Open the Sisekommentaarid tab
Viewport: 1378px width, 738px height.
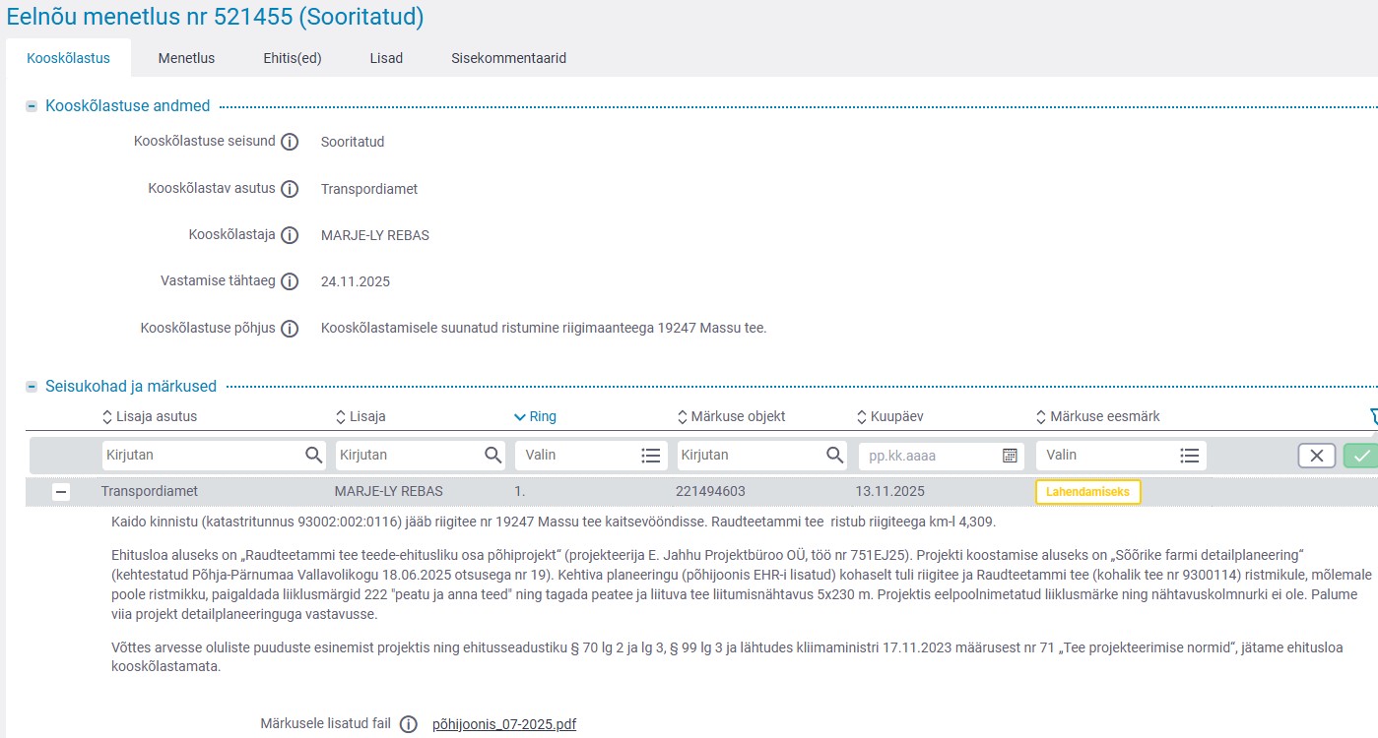coord(508,58)
